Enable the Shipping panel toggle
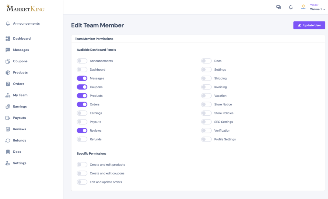The width and height of the screenshot is (328, 199). tap(207, 78)
